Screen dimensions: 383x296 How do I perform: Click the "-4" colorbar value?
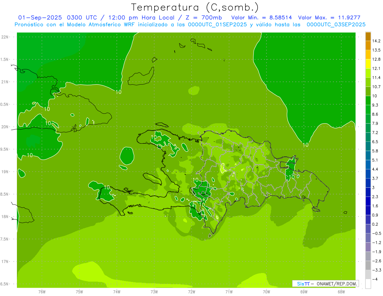[x=375, y=279]
